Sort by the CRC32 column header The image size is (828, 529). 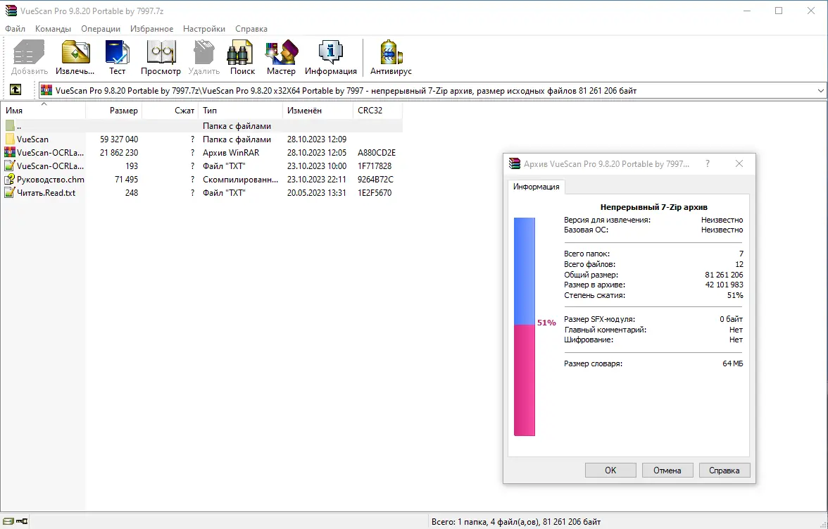click(x=377, y=111)
